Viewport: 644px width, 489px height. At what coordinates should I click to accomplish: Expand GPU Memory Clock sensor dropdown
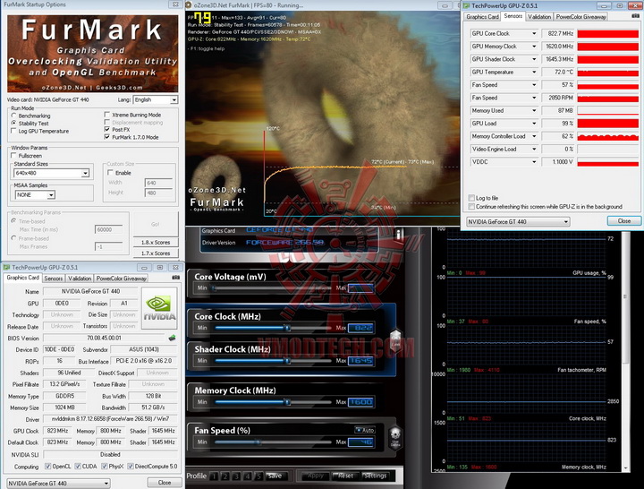point(534,47)
